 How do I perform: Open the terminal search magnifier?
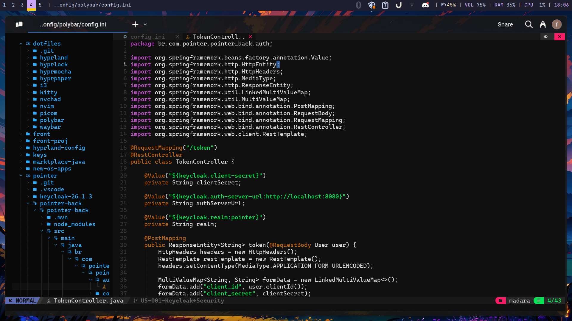[x=529, y=24]
